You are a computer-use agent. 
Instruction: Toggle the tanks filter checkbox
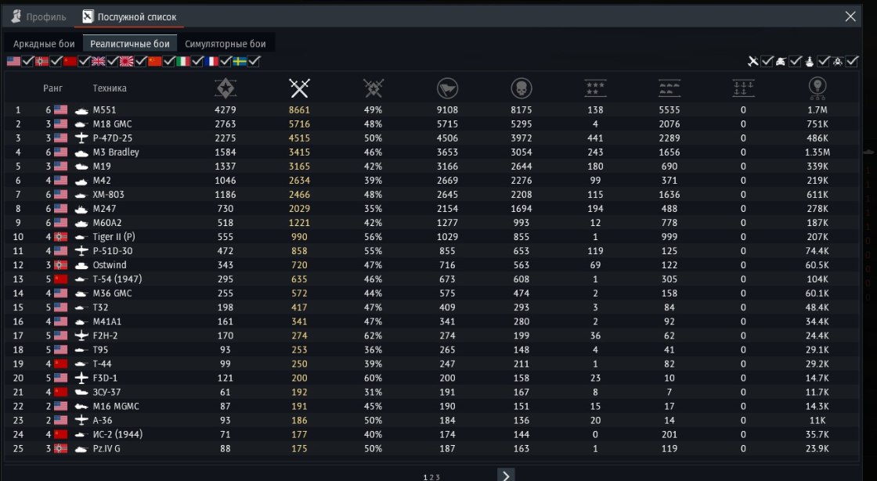796,62
